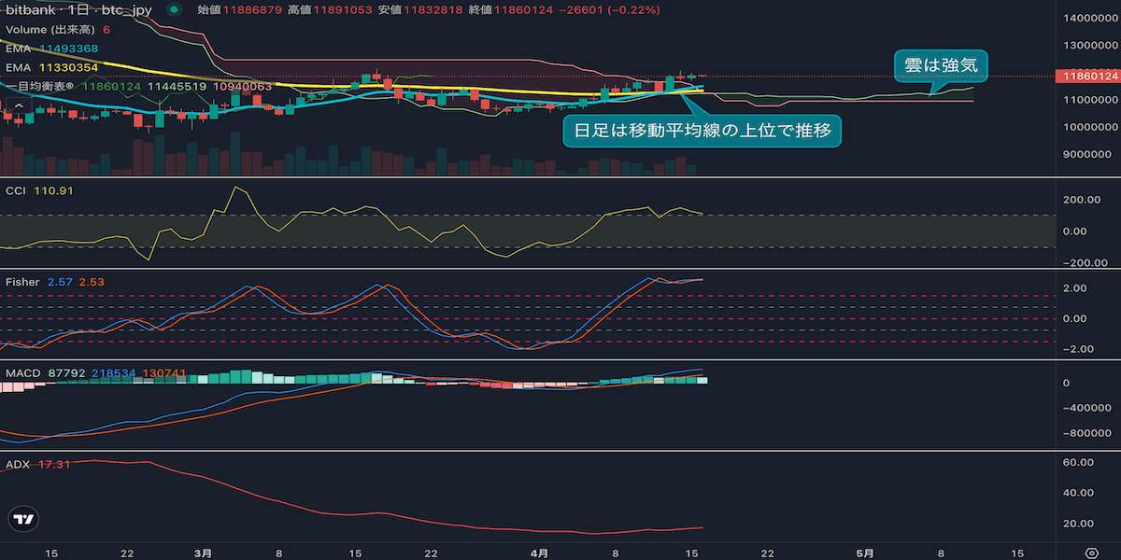1121x560 pixels.
Task: Click the green market status indicator
Action: pyautogui.click(x=175, y=10)
